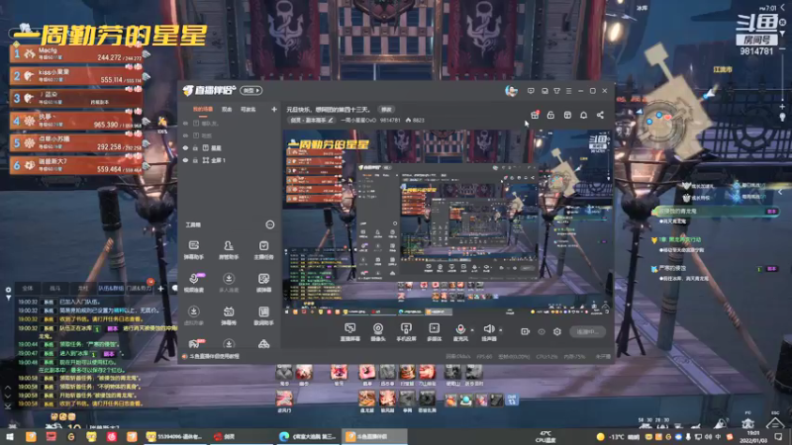Toggle lock on the 星星 source
Viewport: 792px width, 445px height.
pos(195,147)
